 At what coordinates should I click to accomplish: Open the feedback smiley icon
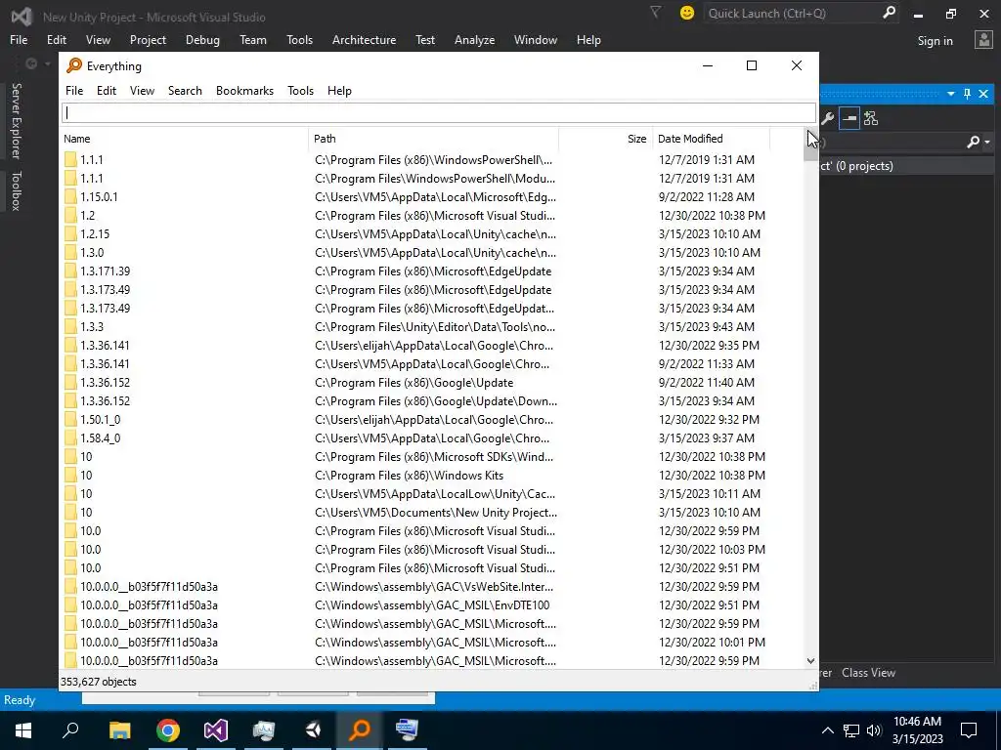(x=687, y=13)
